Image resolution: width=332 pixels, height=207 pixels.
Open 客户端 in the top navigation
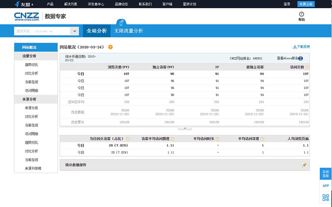167,4
